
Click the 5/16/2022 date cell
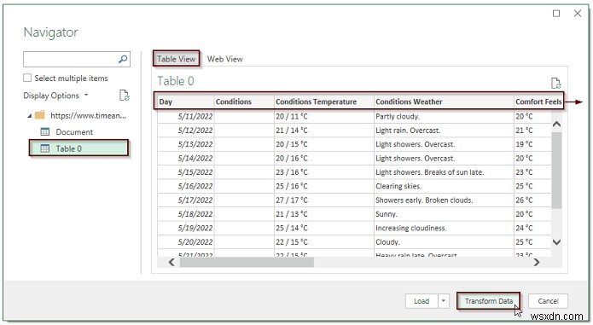point(186,186)
